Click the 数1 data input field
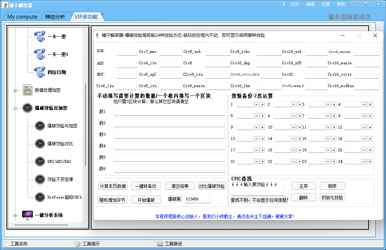The height and width of the screenshot is (250, 386). click(169, 111)
